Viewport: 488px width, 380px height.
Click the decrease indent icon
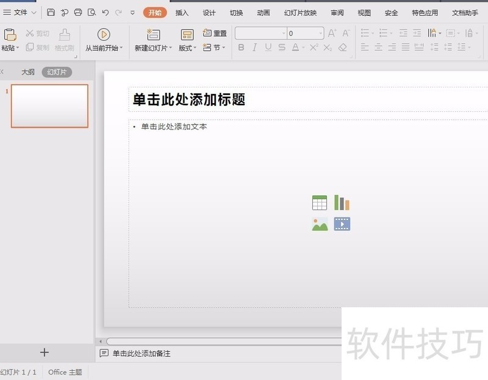pos(403,33)
